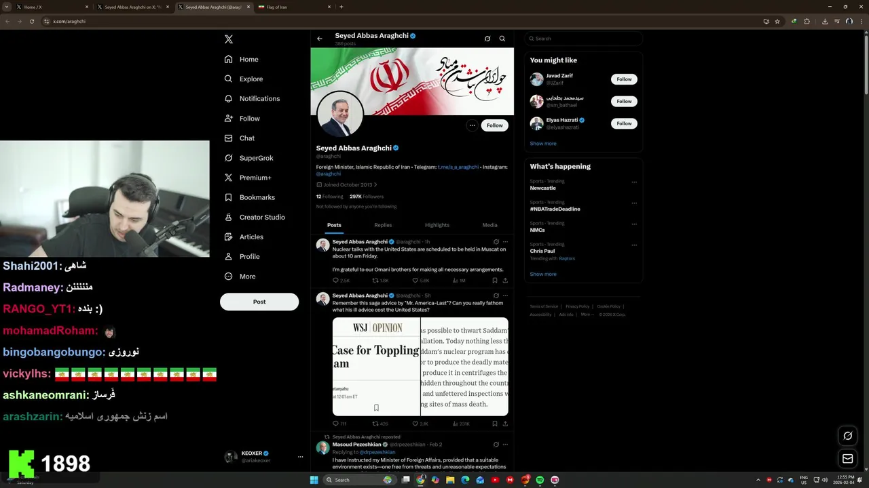Switch to the Replies tab
Viewport: 869px width, 488px height.
point(383,225)
